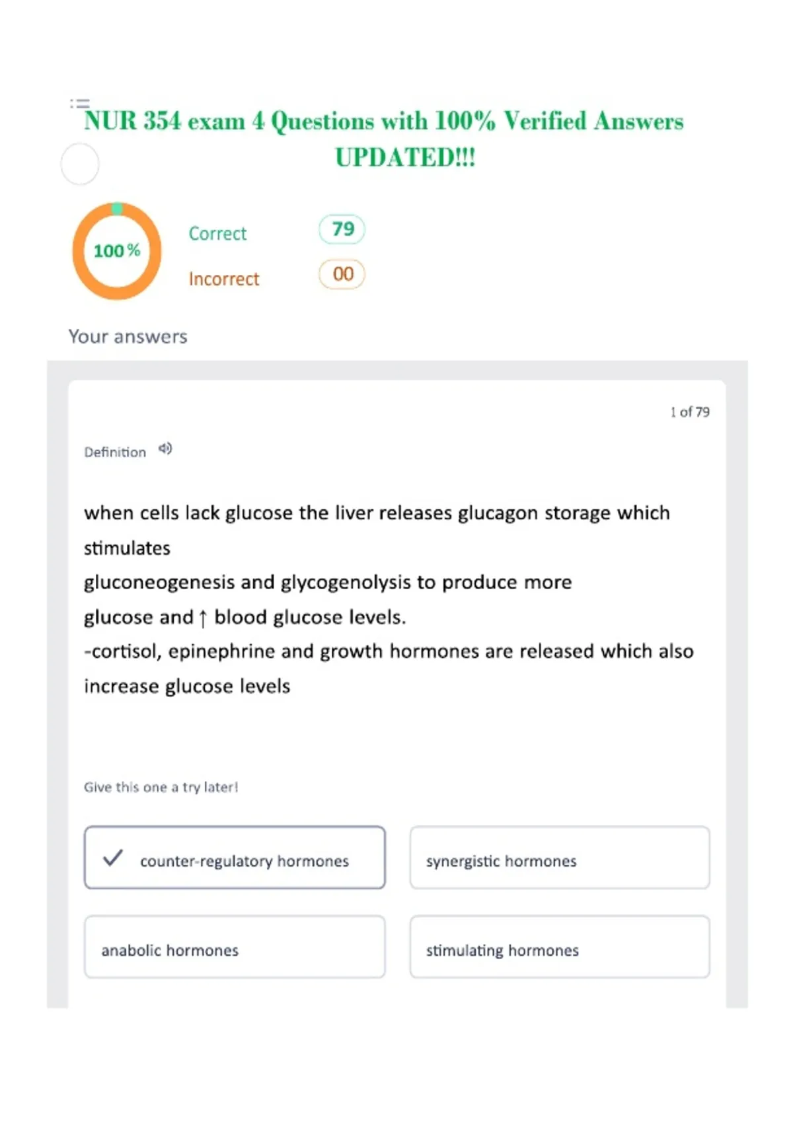Select the counter-regulatory hormones answer
The height and width of the screenshot is (1123, 793).
pos(235,857)
